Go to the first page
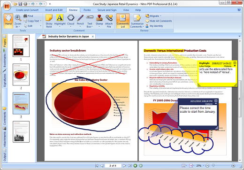The height and width of the screenshot is (170, 244). [97, 166]
